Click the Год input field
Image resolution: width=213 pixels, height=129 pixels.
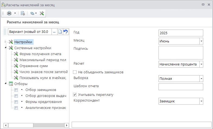[x=180, y=33]
